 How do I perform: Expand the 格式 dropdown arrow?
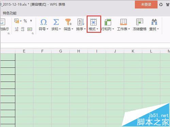tap(97, 29)
